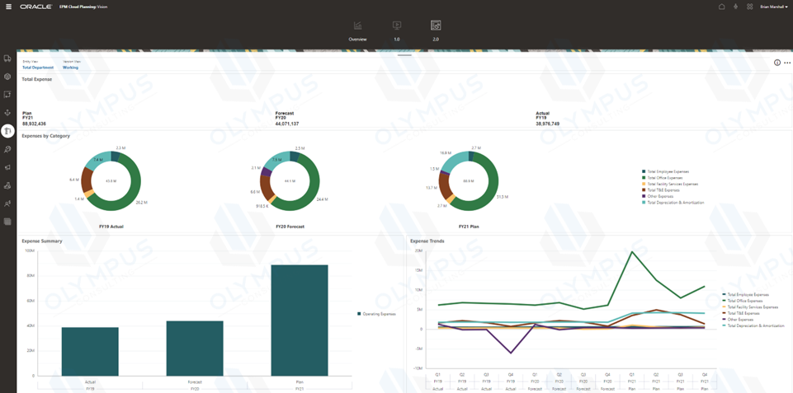Click the Plan FY21 value 88,932,436

pyautogui.click(x=35, y=124)
